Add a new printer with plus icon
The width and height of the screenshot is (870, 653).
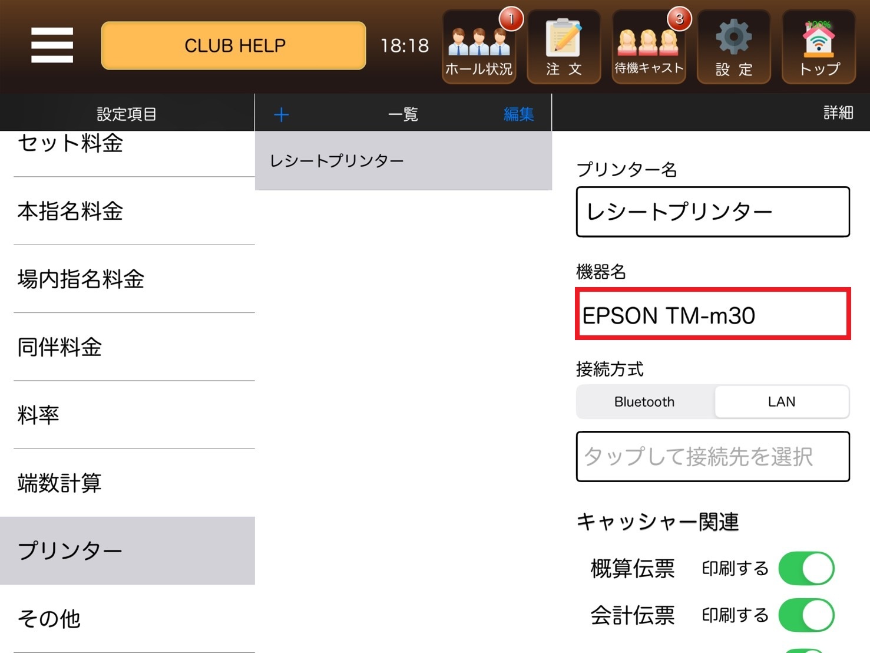[282, 114]
